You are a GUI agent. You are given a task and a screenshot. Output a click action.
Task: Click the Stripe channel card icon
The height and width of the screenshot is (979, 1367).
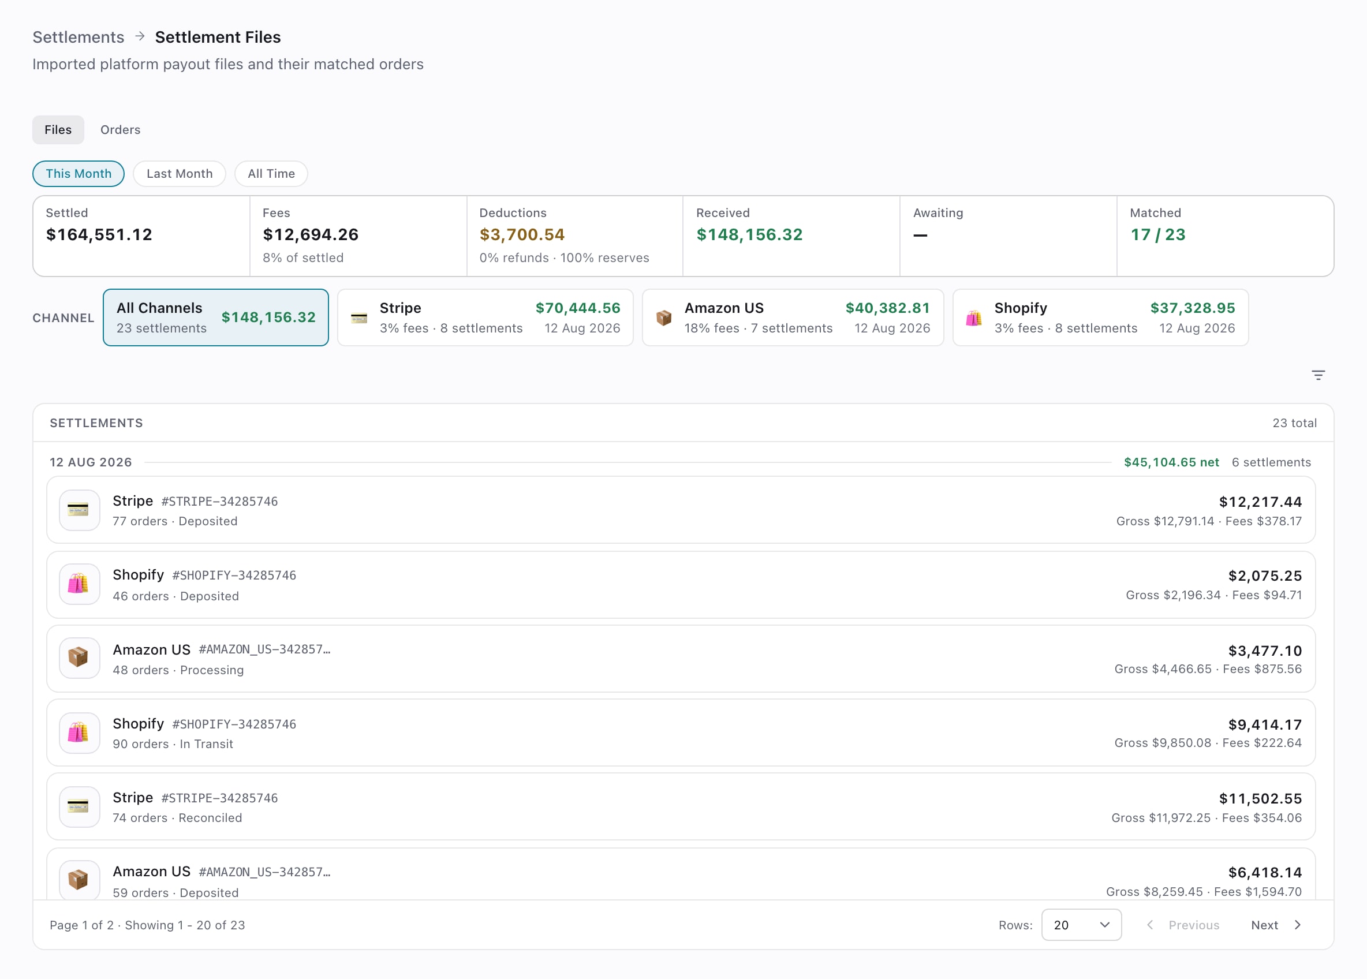coord(359,317)
